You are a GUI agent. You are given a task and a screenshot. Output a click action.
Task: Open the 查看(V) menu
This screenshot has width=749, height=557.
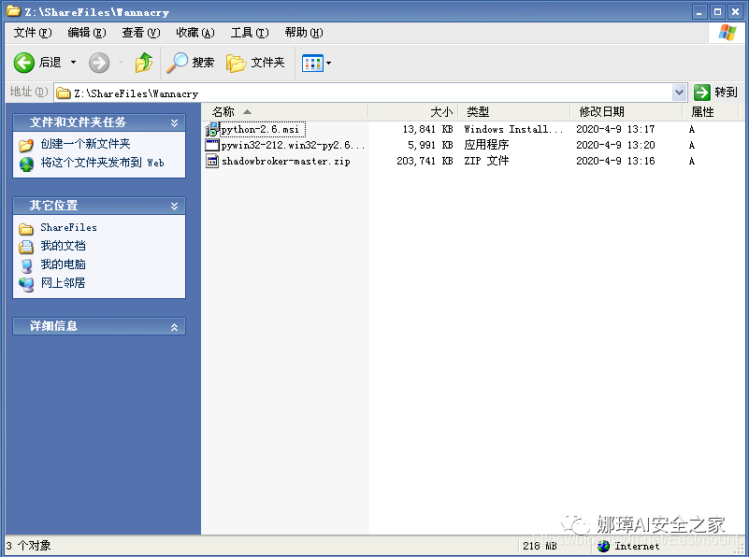[141, 33]
